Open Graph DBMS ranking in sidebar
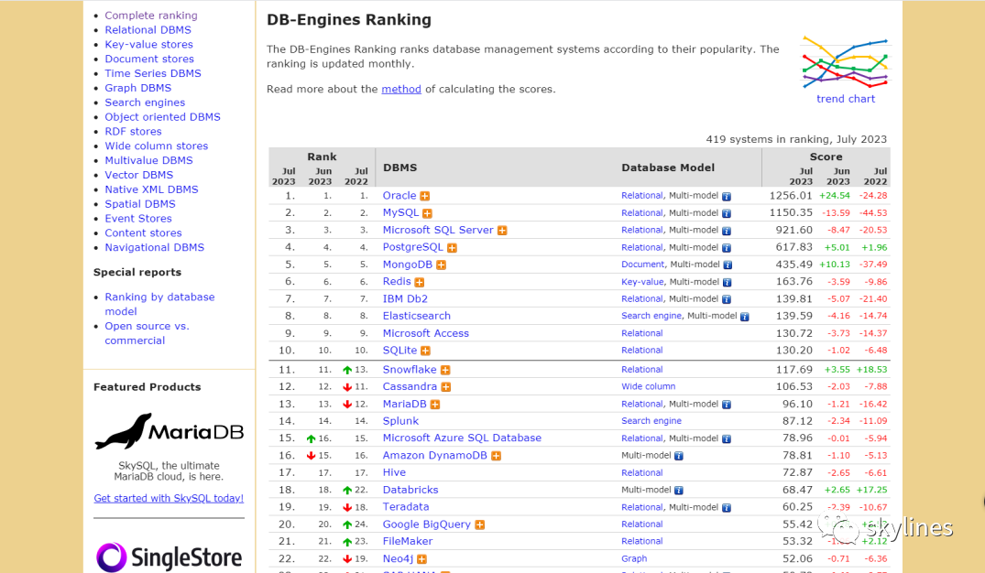 click(137, 88)
